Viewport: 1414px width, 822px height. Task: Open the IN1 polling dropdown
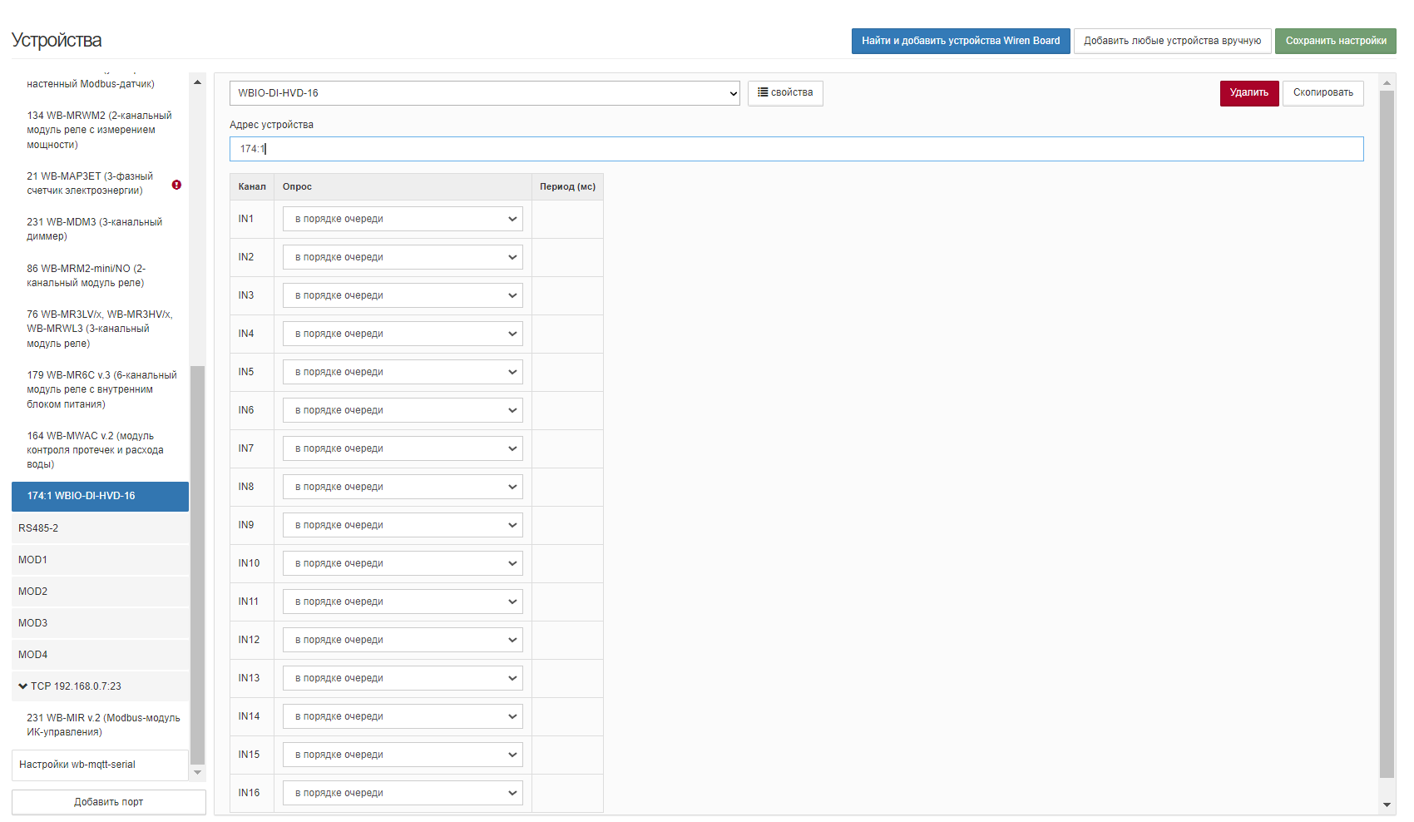[x=403, y=219]
